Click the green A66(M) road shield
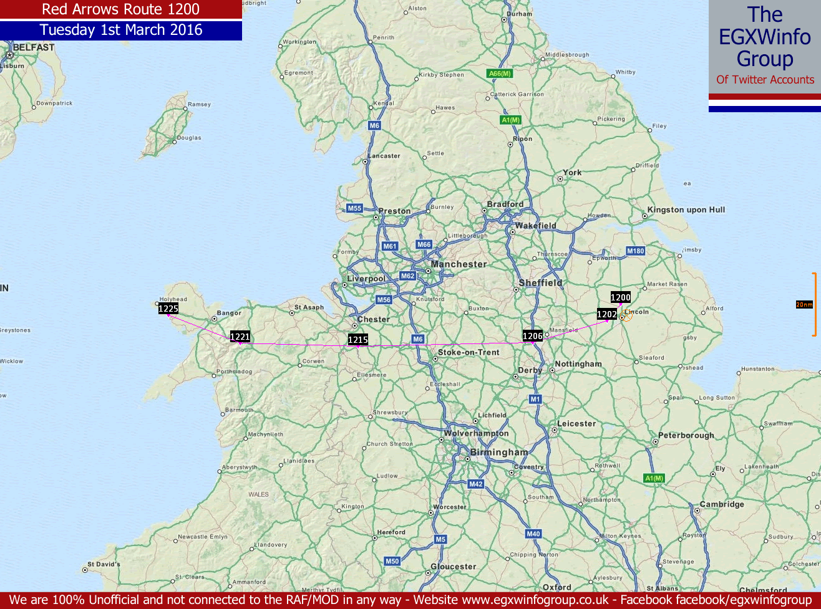This screenshot has height=609, width=821. point(500,74)
